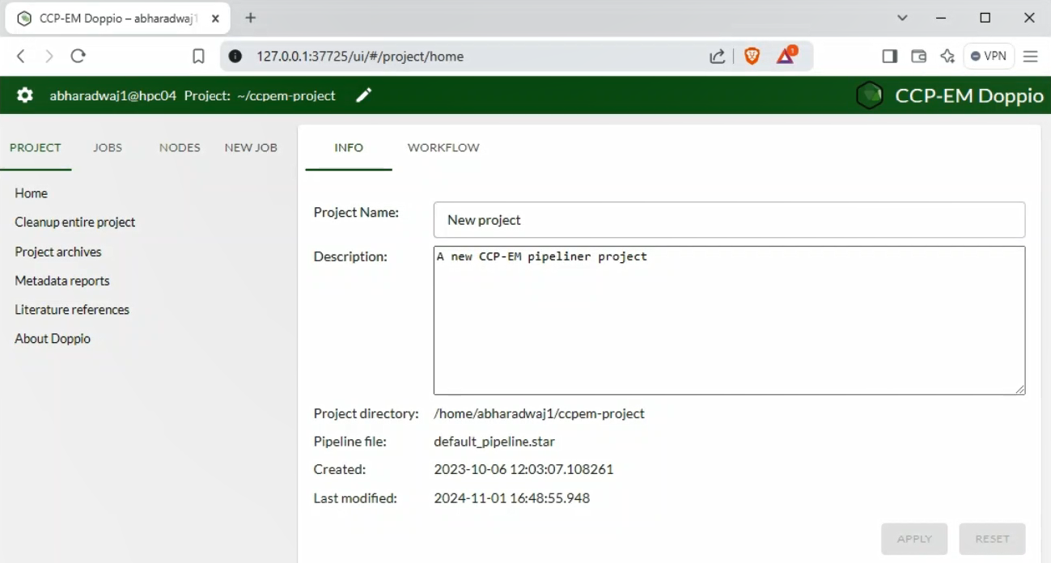Go forward with browser forward arrow
Screen dimensions: 1051x563
[x=49, y=56]
